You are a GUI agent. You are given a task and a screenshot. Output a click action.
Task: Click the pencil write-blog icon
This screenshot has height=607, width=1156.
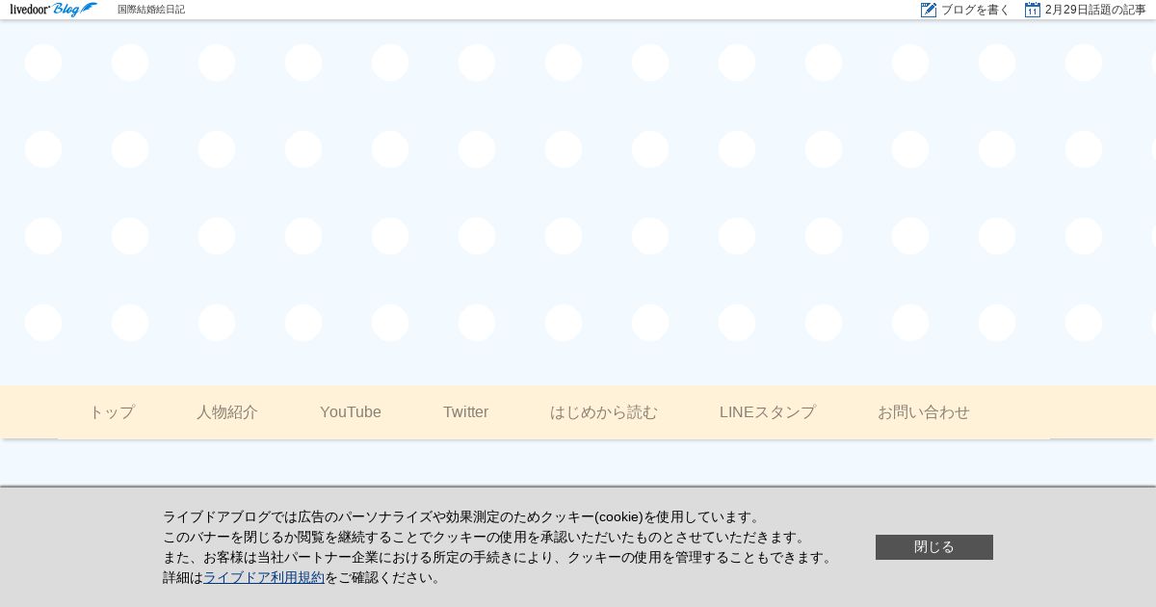929,10
